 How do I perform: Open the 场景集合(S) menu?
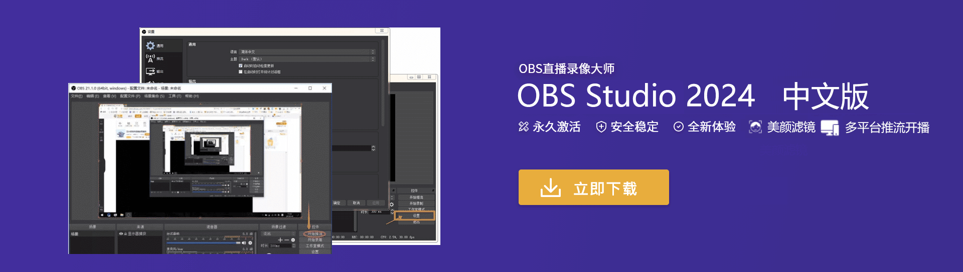[x=154, y=96]
